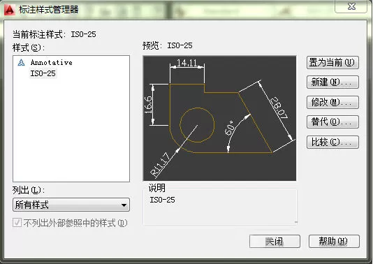Click the 列出(L): label

pos(29,190)
